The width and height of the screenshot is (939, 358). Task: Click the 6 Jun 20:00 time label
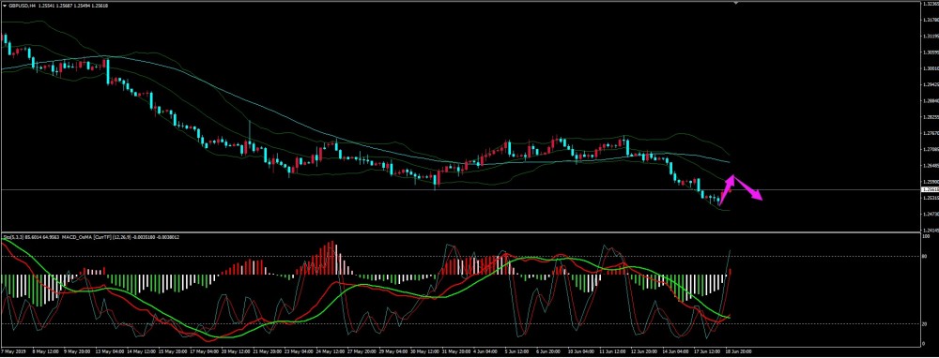[548, 351]
